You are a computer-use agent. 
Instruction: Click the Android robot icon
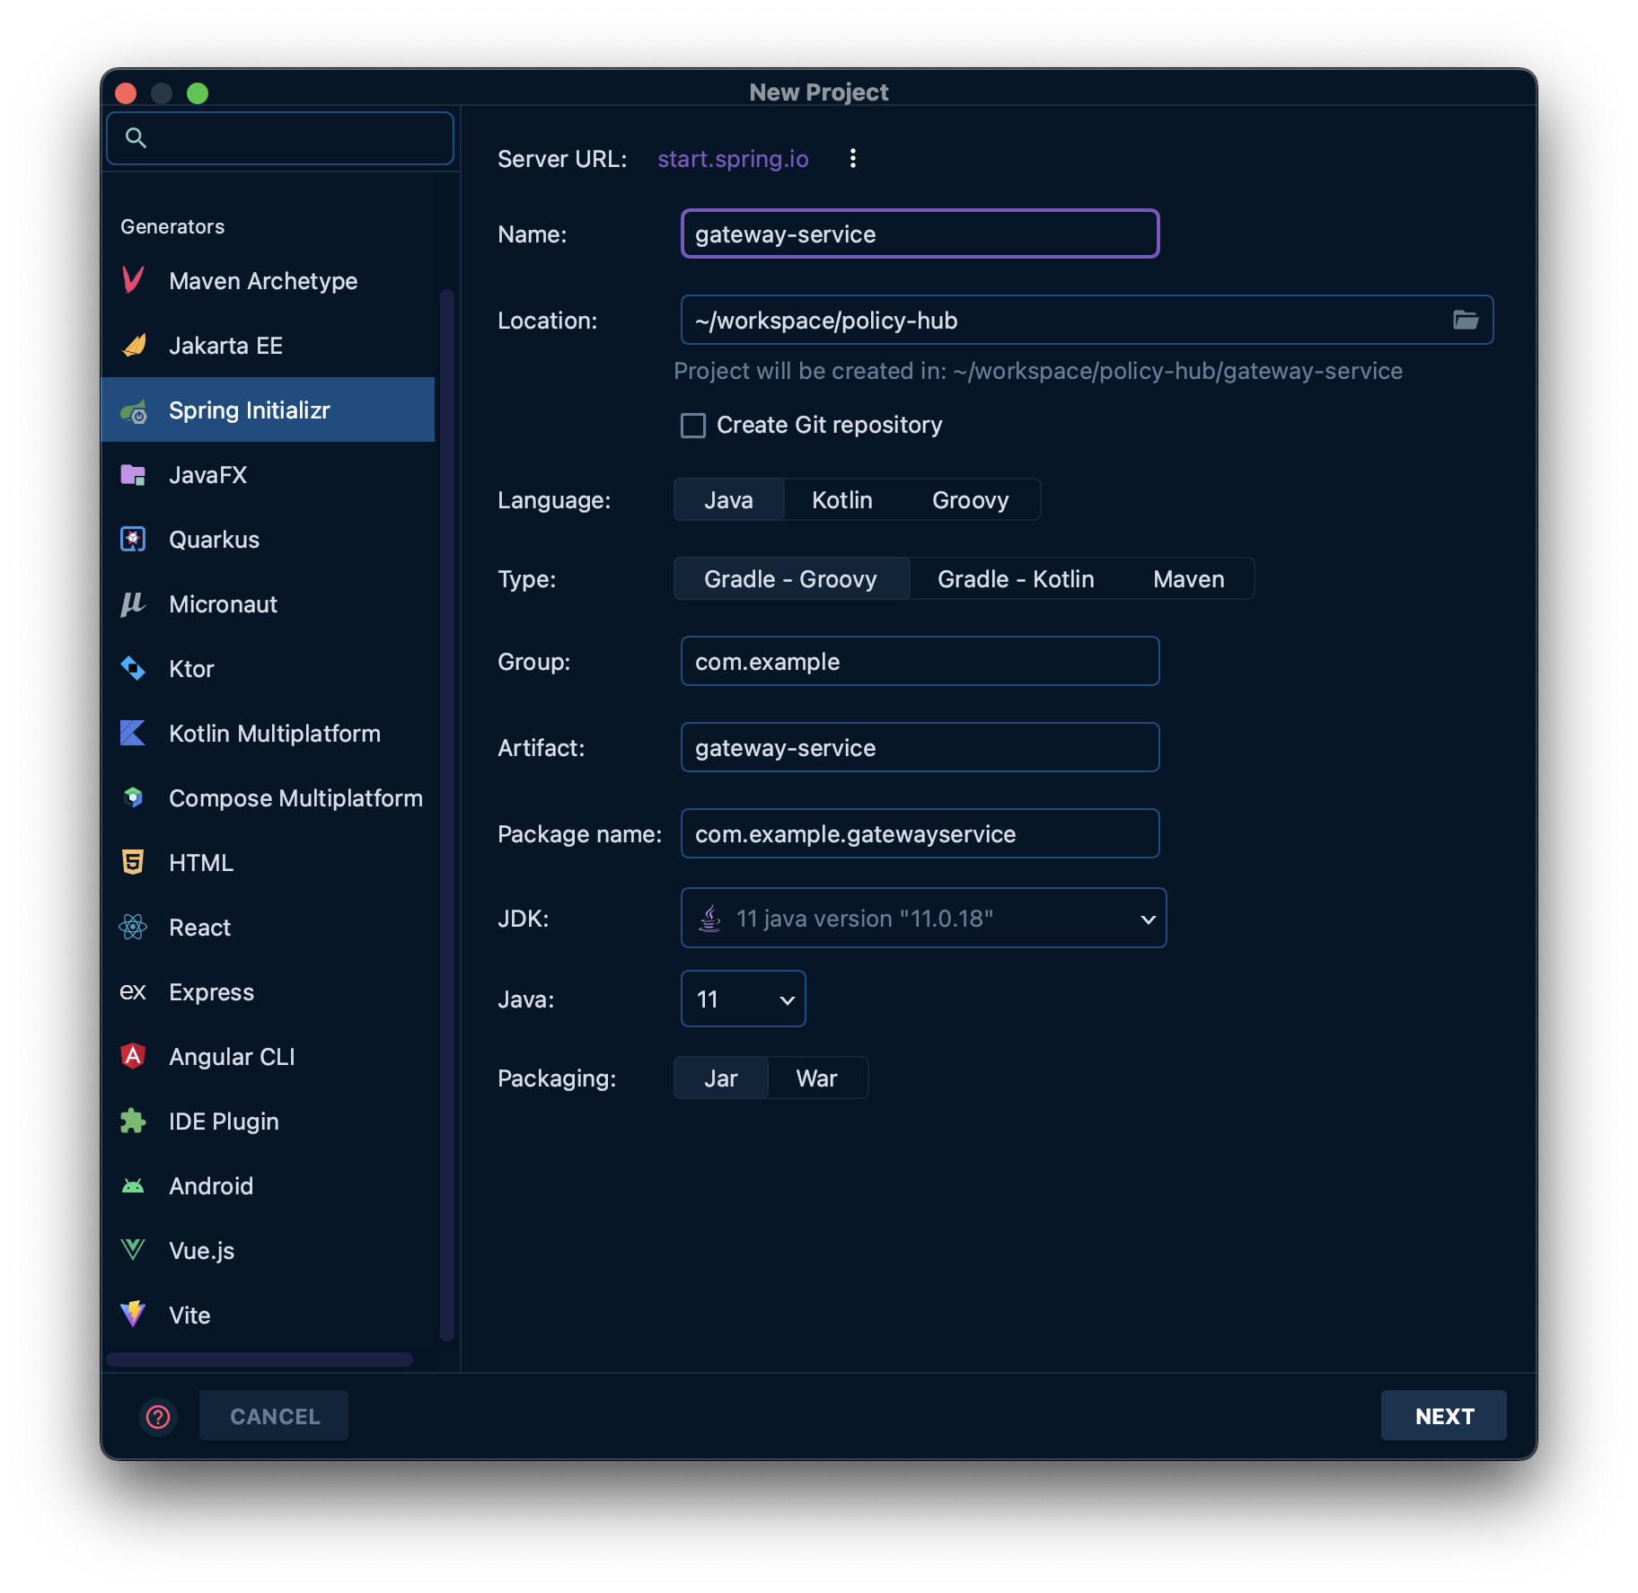click(133, 1186)
